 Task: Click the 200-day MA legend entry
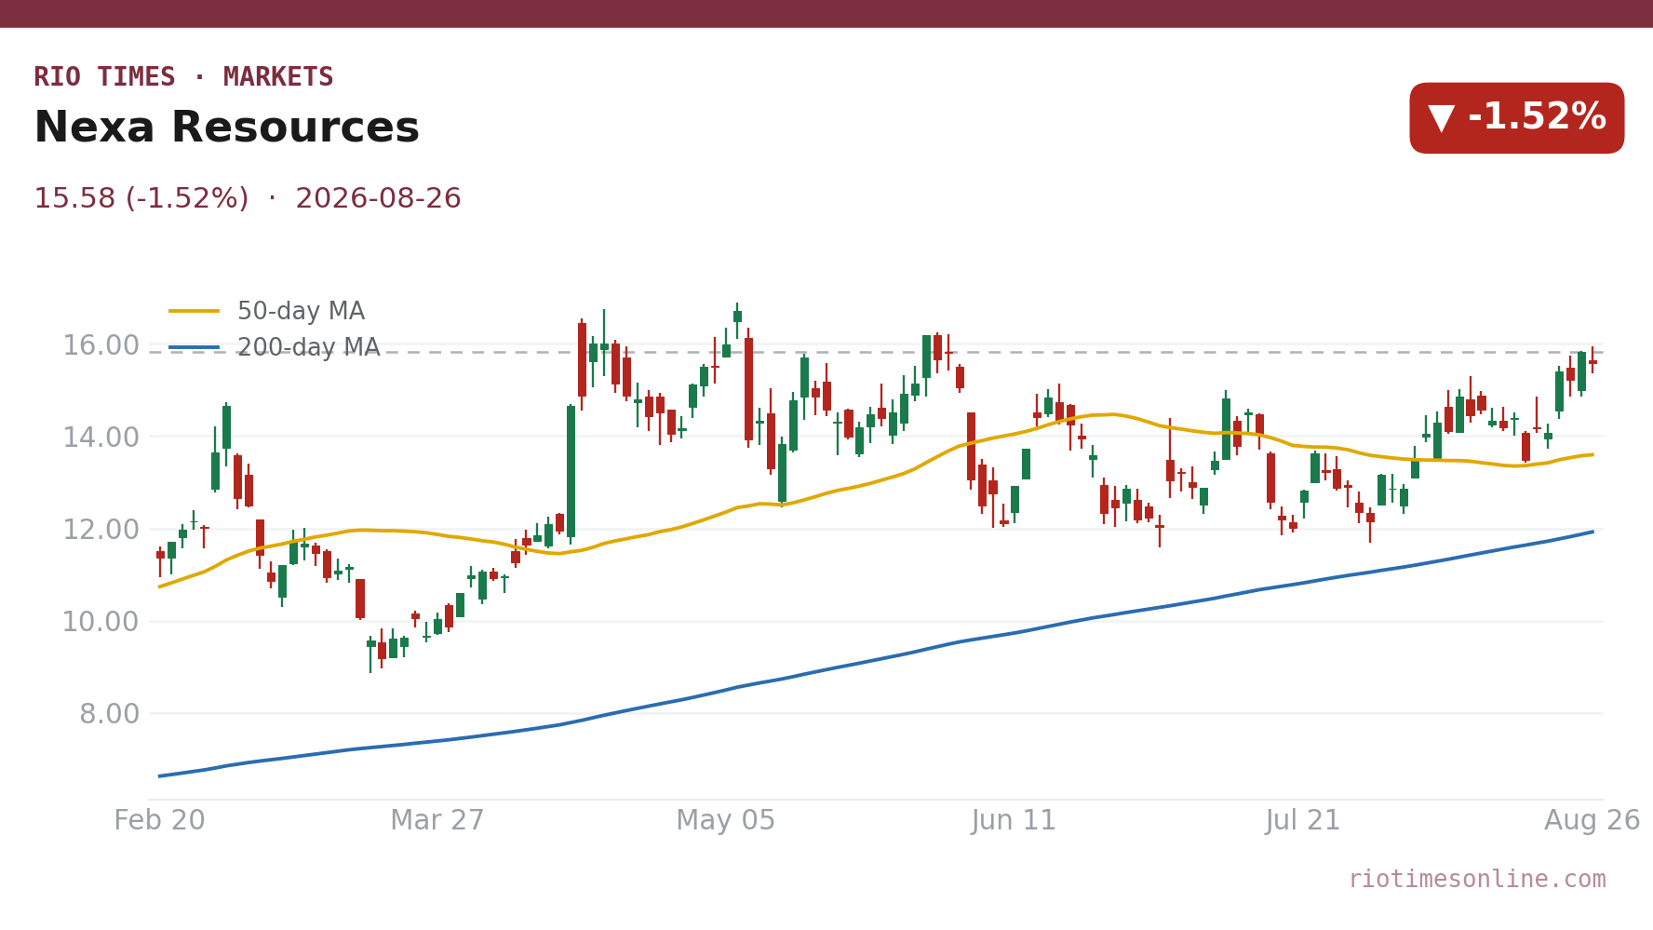coord(275,348)
